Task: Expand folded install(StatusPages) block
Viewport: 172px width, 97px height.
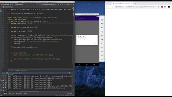Action: tap(30, 31)
